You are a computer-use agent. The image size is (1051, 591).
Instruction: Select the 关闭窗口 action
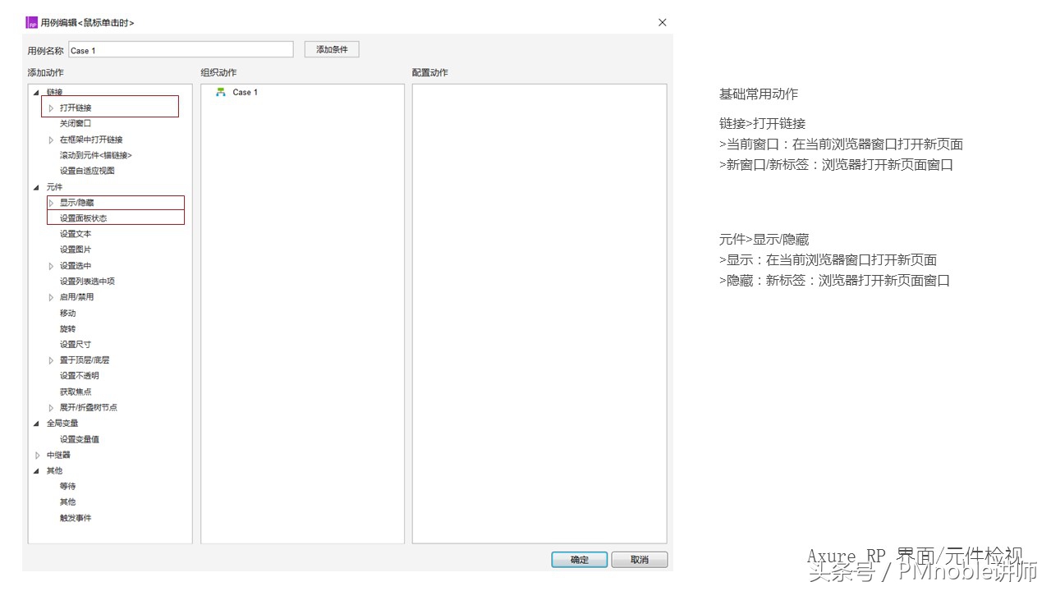[x=76, y=122]
